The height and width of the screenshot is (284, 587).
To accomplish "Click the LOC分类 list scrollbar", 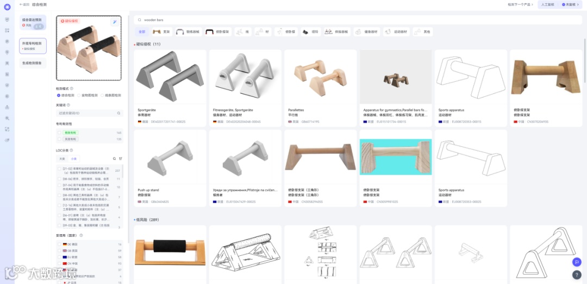I will (x=123, y=171).
